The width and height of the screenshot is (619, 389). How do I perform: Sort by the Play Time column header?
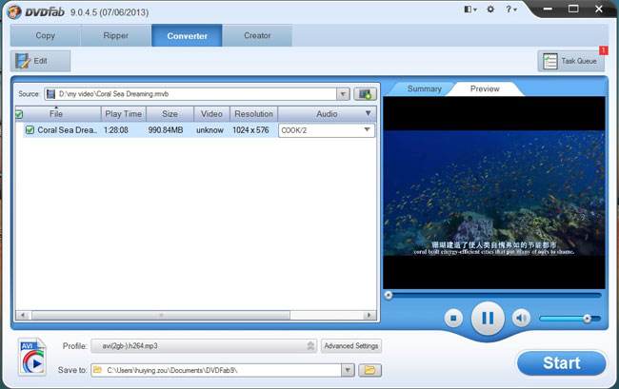124,114
